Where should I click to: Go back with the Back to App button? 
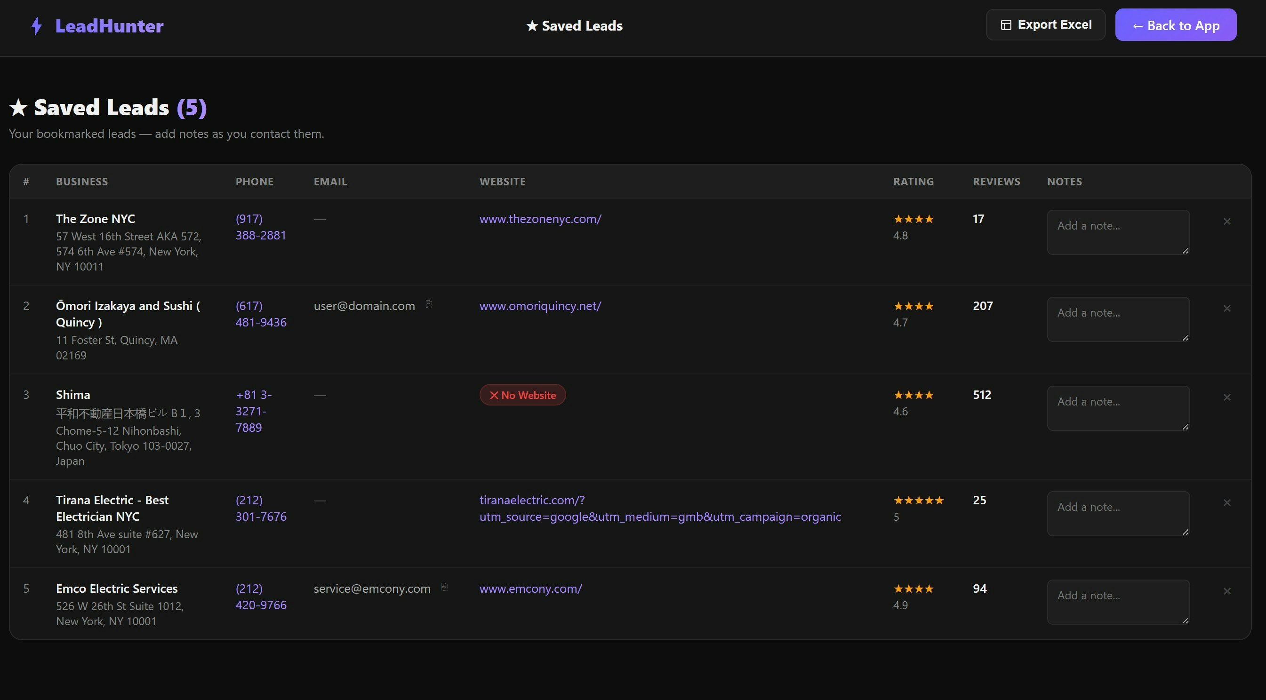[x=1175, y=25]
